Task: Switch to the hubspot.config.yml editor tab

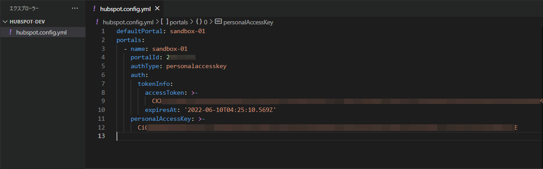Action: (x=125, y=9)
